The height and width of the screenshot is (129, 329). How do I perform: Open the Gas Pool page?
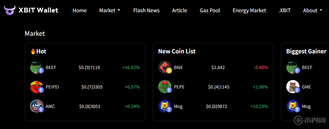point(210,10)
